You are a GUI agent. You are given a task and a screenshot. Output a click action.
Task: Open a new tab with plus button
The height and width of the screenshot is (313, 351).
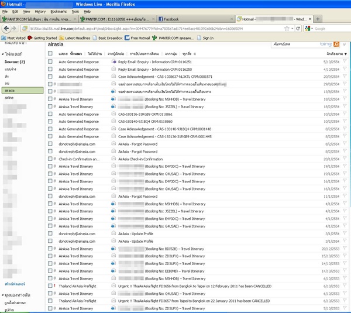click(x=318, y=19)
